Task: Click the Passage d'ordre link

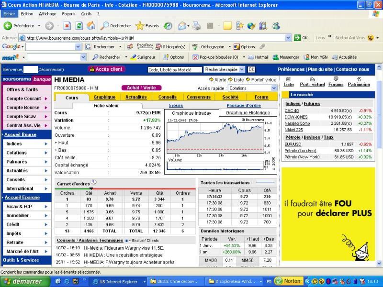Action: [x=244, y=105]
